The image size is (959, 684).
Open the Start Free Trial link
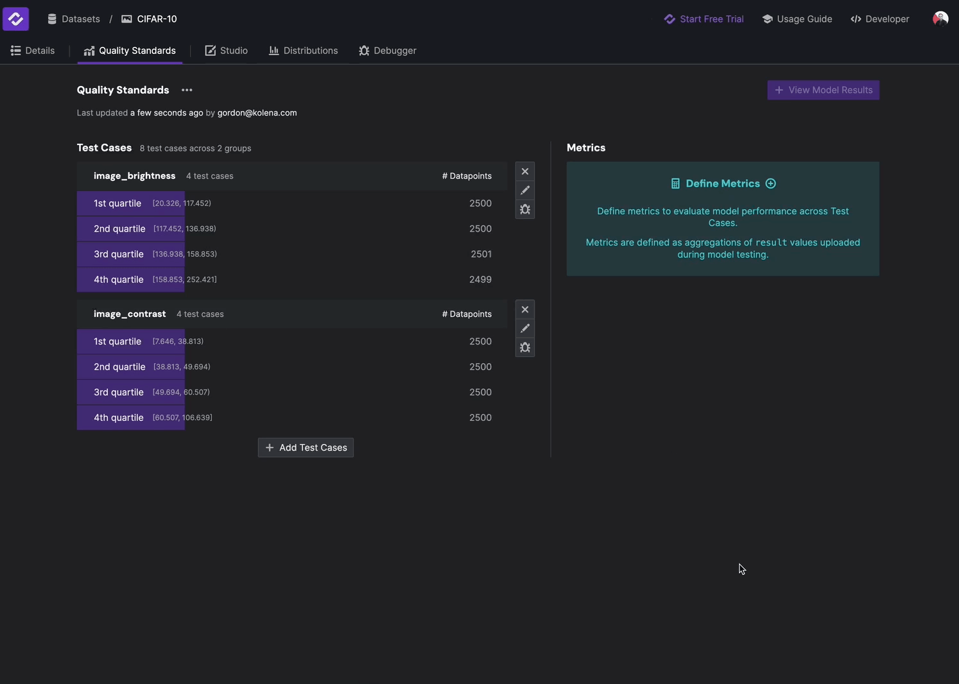point(704,19)
